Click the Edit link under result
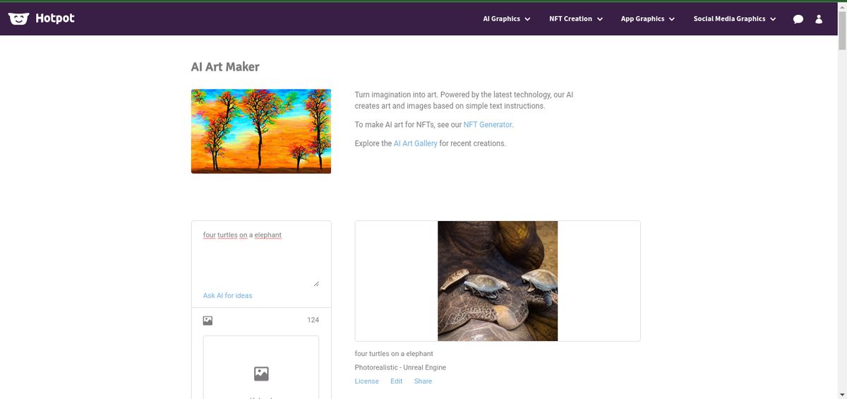The image size is (847, 399). (396, 381)
